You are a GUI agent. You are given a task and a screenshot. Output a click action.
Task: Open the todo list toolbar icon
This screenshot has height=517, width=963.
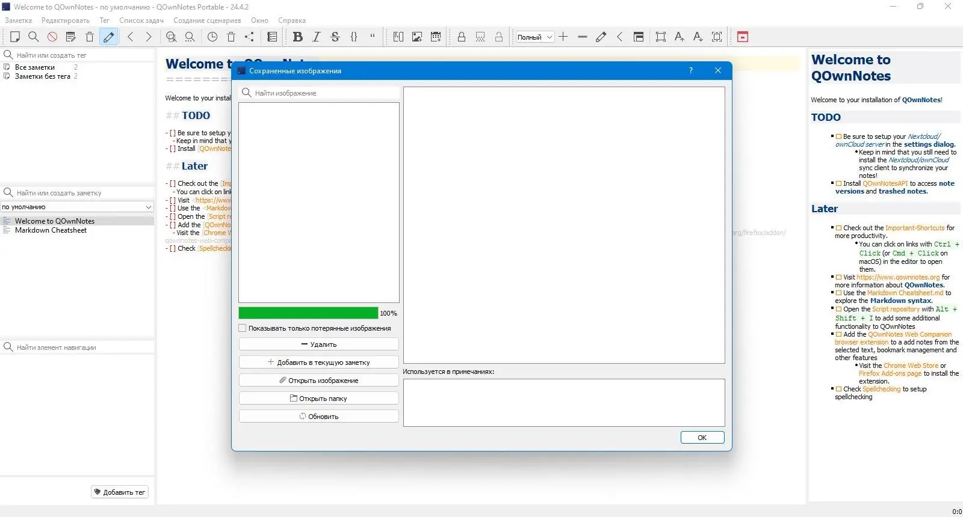(x=272, y=37)
